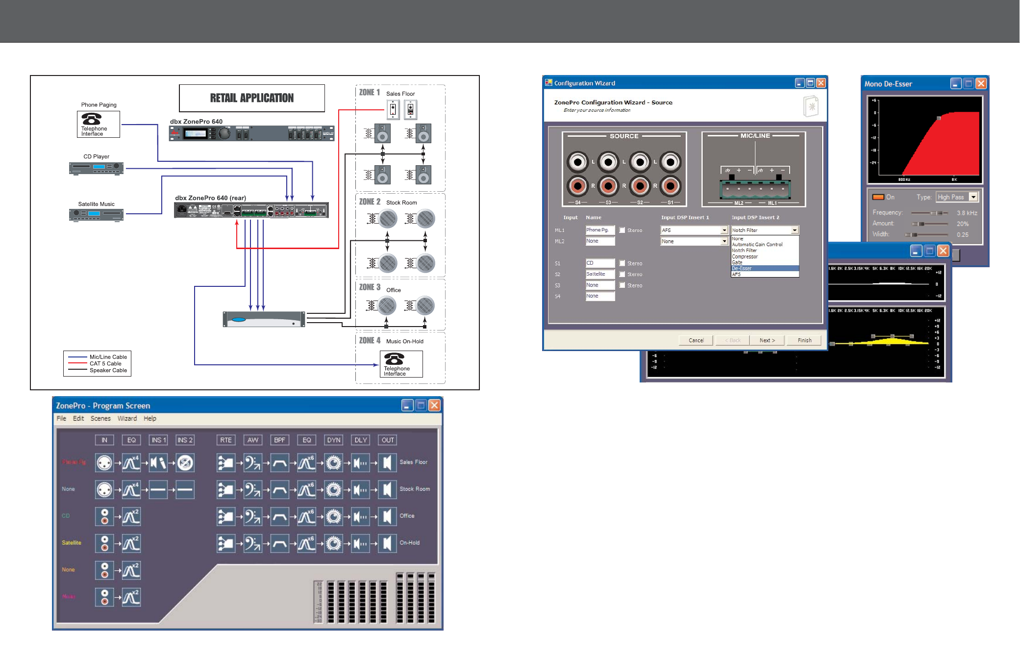This screenshot has width=1020, height=660.
Task: Open the Help menu
Action: point(150,418)
